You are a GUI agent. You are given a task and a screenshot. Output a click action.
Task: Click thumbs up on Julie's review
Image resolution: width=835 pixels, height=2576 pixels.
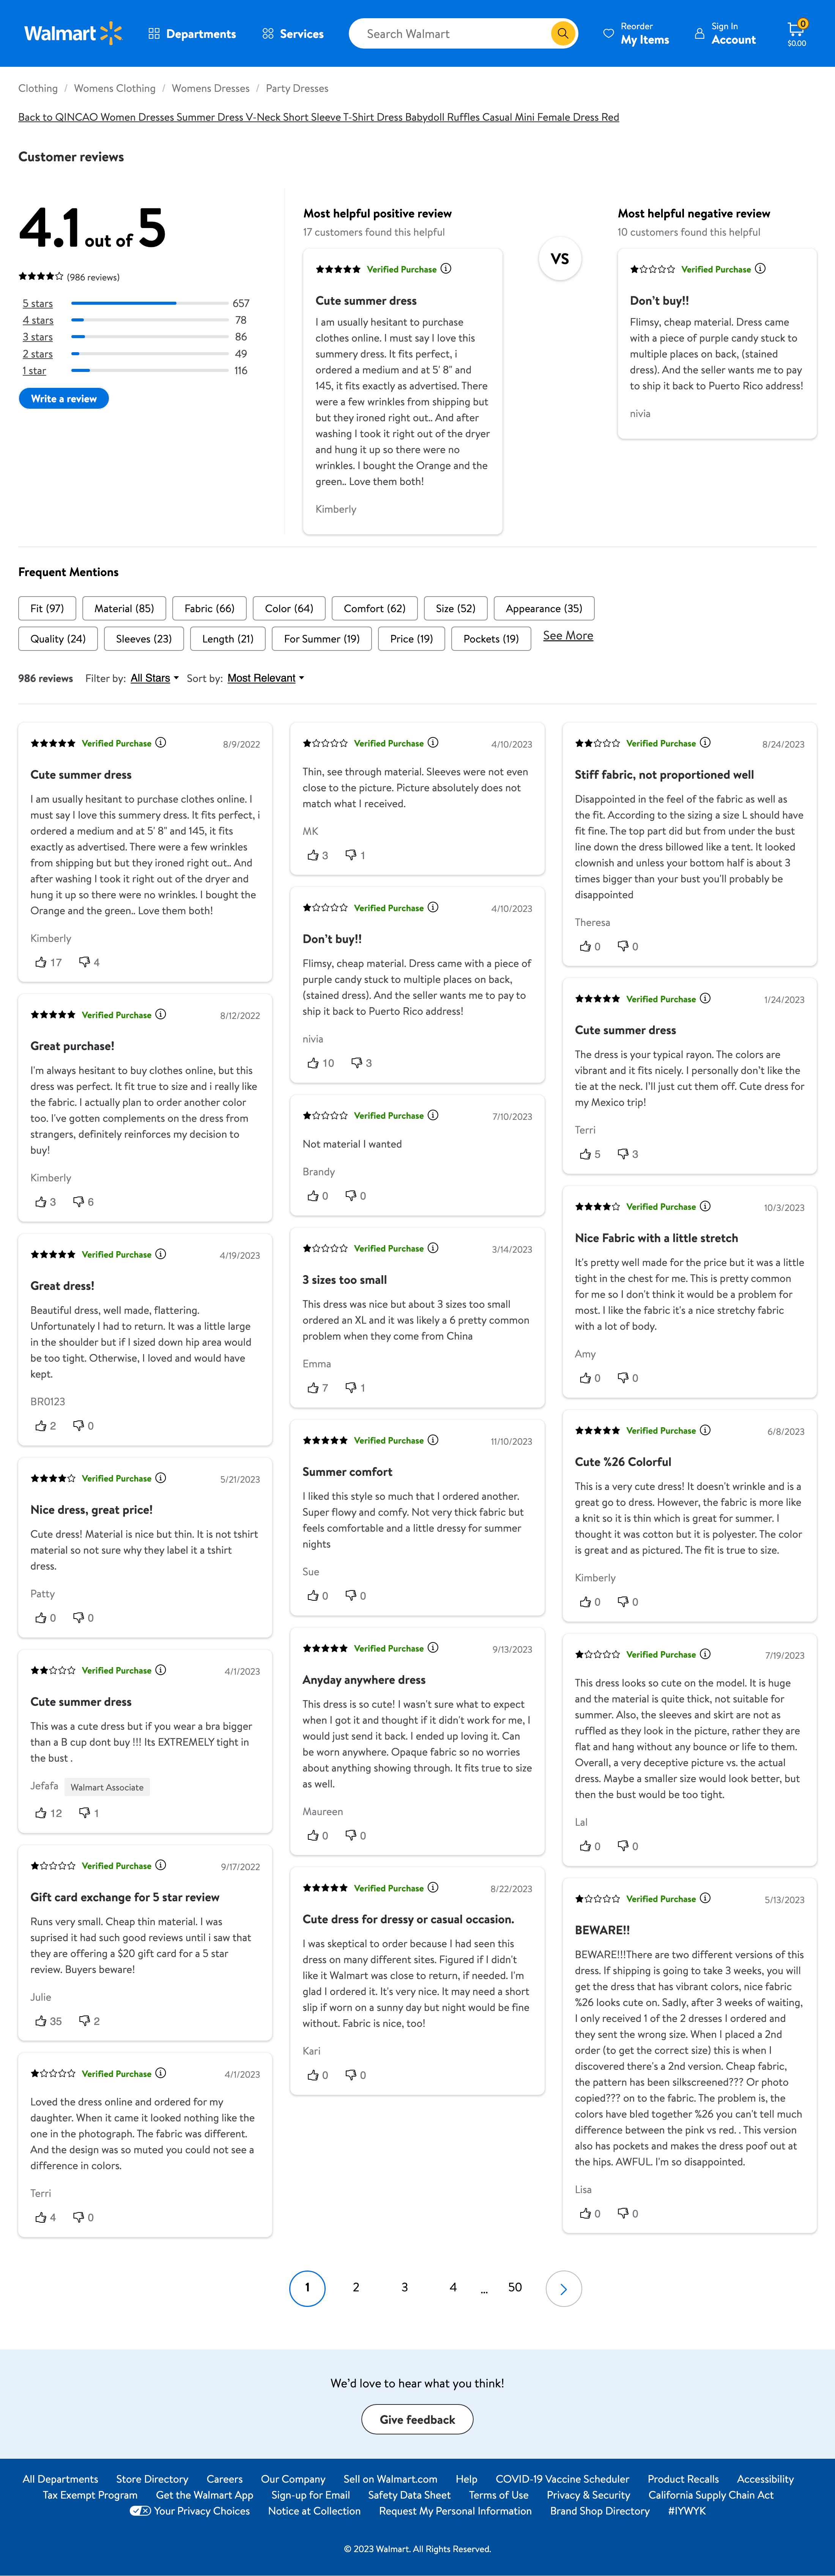[x=41, y=2021]
